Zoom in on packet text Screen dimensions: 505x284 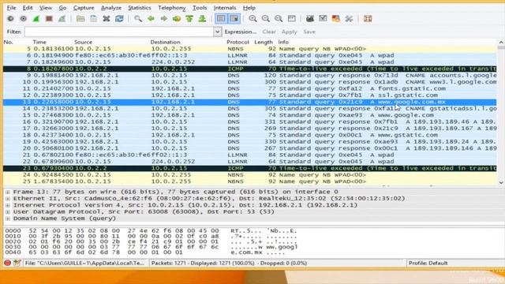pyautogui.click(x=252, y=19)
